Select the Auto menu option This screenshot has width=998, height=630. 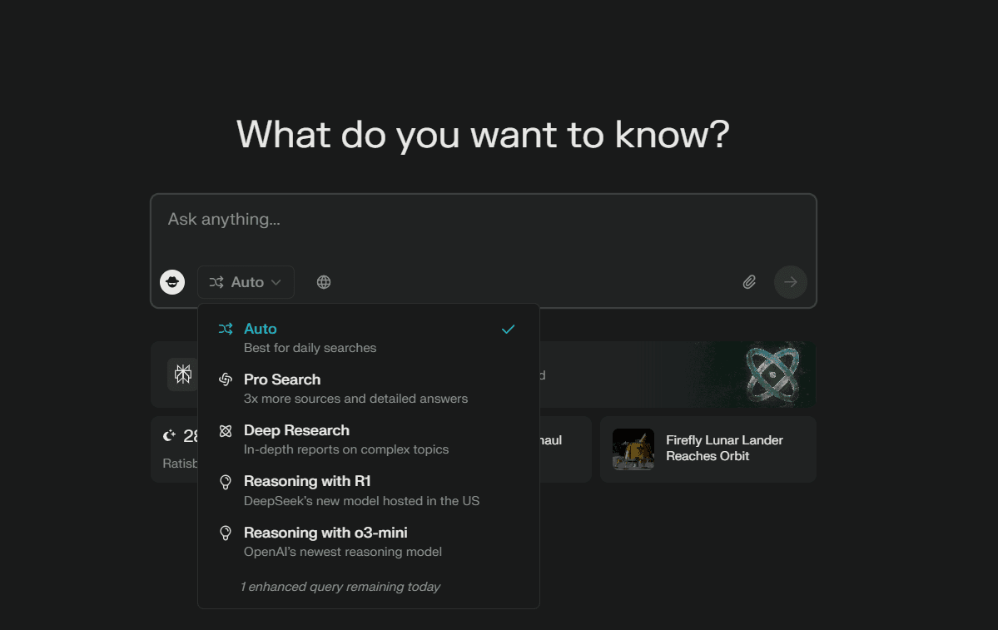coord(369,338)
